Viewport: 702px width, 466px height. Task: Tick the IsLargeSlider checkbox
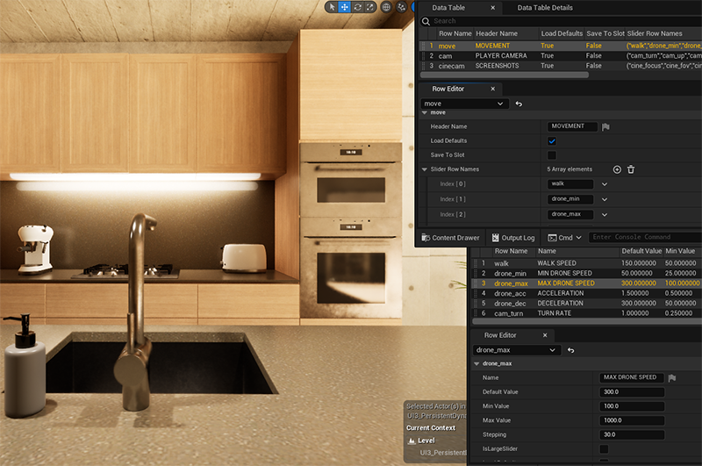[x=604, y=448]
